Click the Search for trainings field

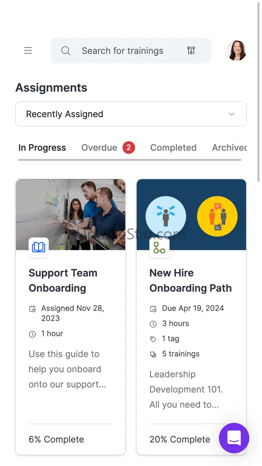123,51
